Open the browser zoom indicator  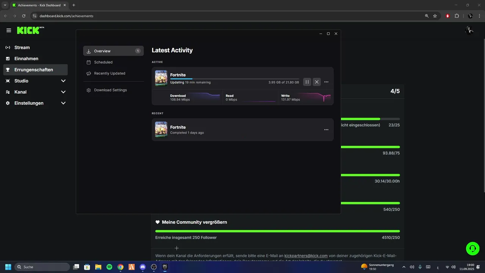point(427,16)
